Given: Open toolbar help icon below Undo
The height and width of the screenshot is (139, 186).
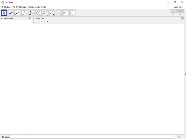Looking at the screenshot, I should [x=173, y=14].
